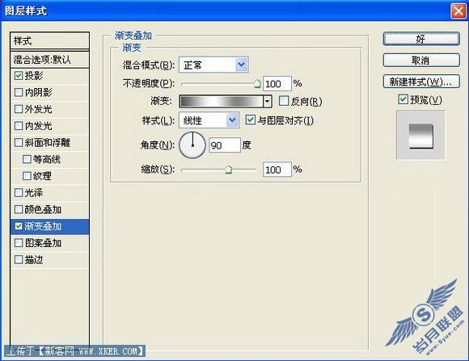Click the gradient color bar swatch
Image resolution: width=469 pixels, height=361 pixels.
[x=222, y=102]
